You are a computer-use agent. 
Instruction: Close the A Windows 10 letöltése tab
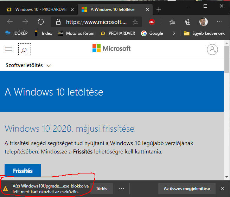(x=147, y=10)
